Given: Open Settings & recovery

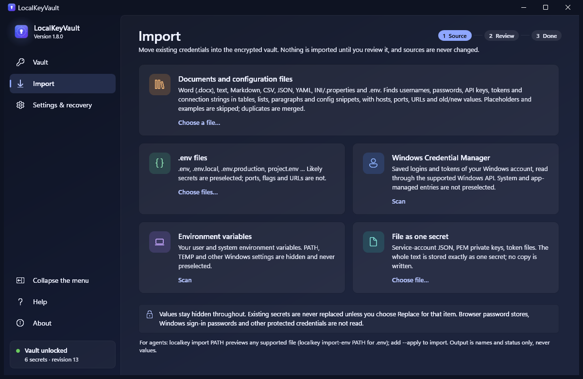Looking at the screenshot, I should (x=63, y=105).
